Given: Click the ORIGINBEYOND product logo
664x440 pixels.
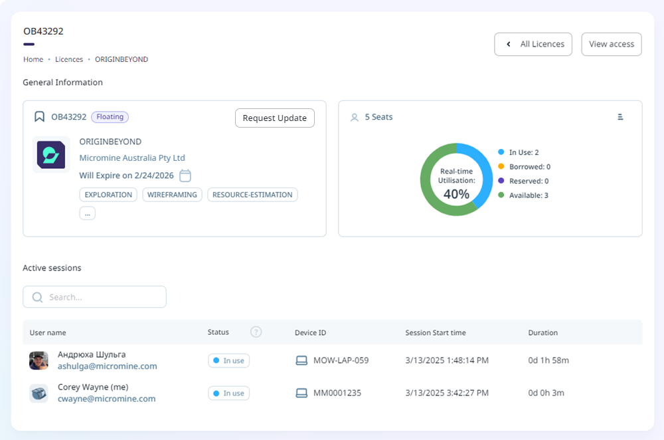Looking at the screenshot, I should coord(51,155).
